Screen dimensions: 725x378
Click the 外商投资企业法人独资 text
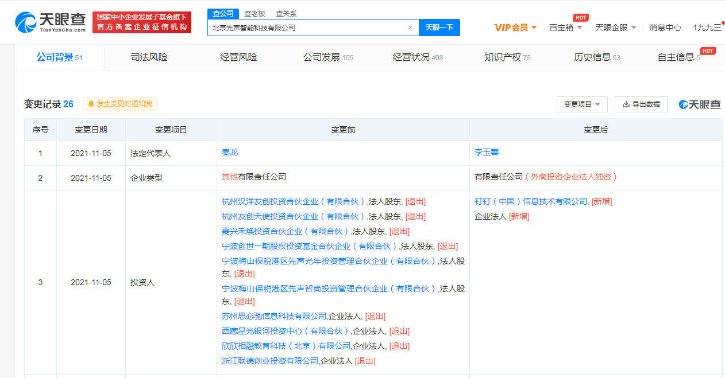(572, 177)
